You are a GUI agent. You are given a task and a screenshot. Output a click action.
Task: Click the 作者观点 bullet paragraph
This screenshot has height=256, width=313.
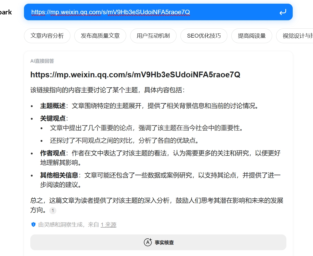click(x=160, y=158)
